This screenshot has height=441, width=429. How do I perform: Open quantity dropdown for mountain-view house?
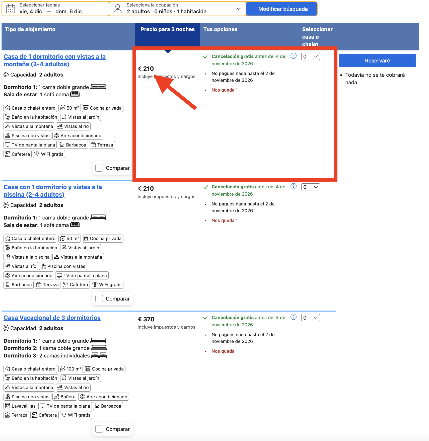[310, 56]
